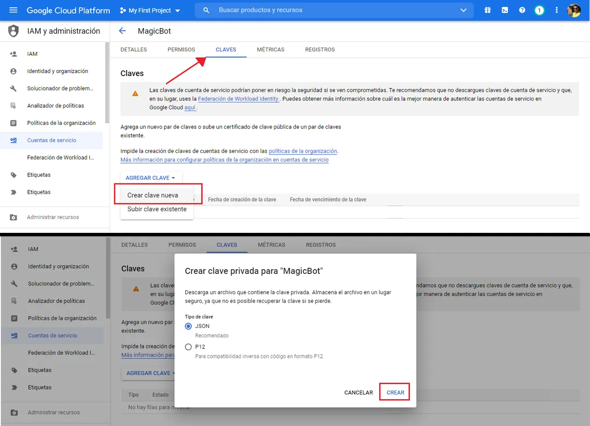Open the My First Project selector

point(150,10)
